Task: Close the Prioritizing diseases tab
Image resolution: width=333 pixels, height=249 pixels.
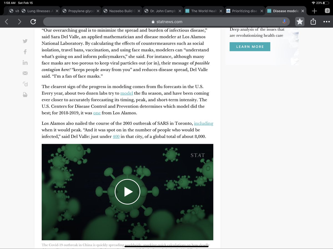Action: tap(262, 11)
